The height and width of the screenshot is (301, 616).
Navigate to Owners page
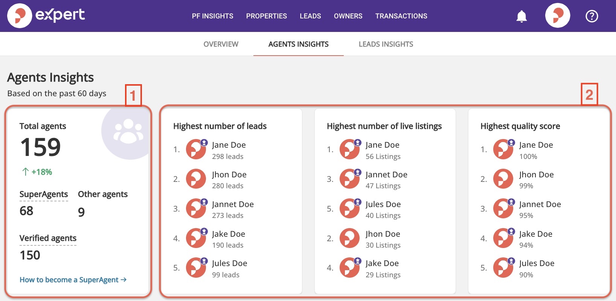348,16
